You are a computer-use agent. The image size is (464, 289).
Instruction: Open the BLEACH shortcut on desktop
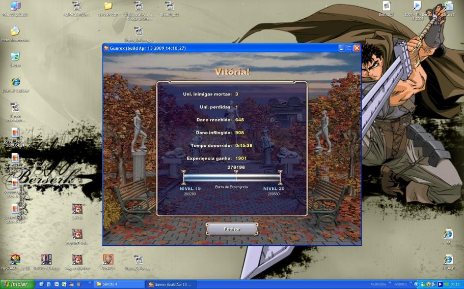(x=448, y=260)
